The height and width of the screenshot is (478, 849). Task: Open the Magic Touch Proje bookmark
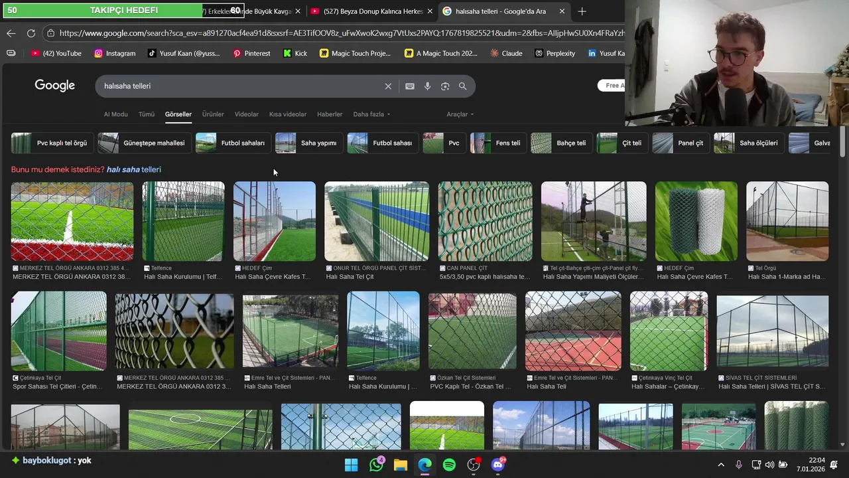(355, 53)
